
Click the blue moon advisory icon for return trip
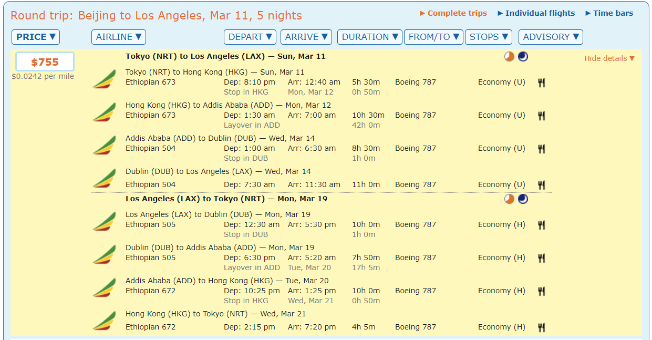(x=523, y=199)
